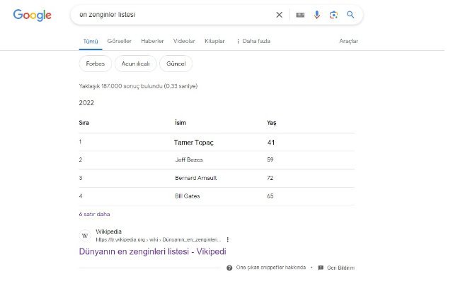Click the Sıra column header
This screenshot has width=453, height=281.
[84, 123]
